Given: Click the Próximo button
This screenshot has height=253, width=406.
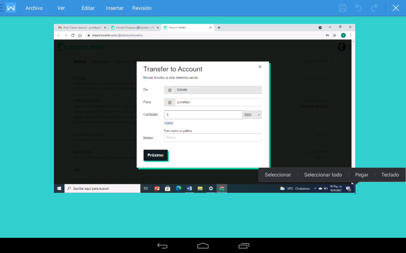Looking at the screenshot, I should pyautogui.click(x=155, y=155).
